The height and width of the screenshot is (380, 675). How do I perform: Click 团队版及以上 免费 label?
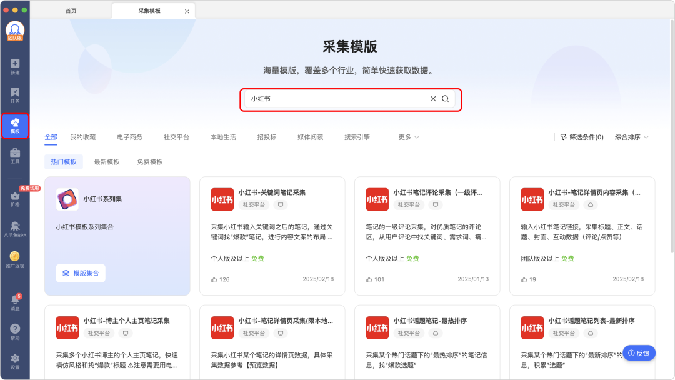[x=547, y=259]
